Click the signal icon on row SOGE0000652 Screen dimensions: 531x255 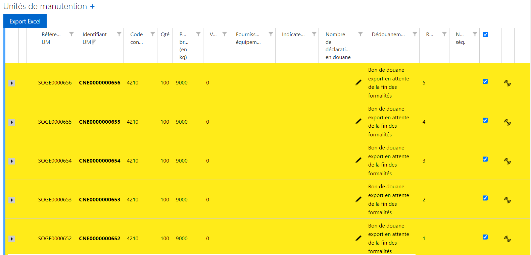tap(508, 239)
